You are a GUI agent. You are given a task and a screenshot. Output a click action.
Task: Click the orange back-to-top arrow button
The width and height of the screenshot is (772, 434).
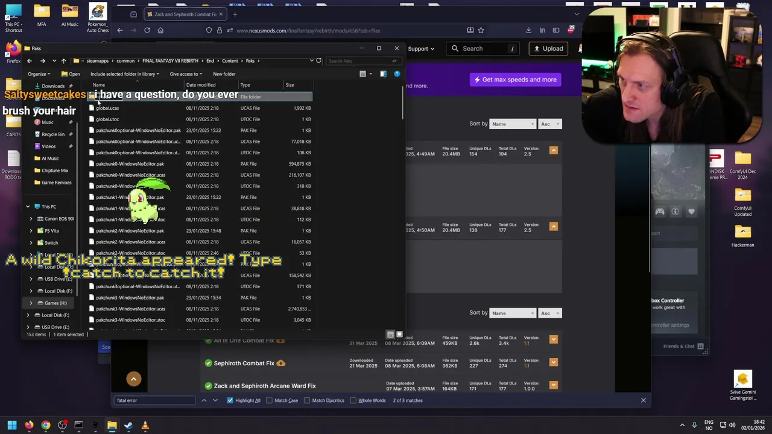pyautogui.click(x=134, y=379)
